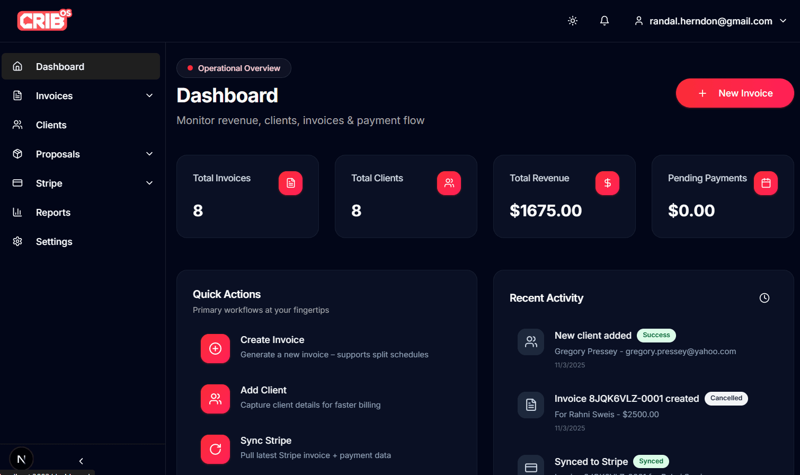Viewport: 800px width, 475px height.
Task: Expand the Proposals sidebar chevron
Action: point(149,154)
